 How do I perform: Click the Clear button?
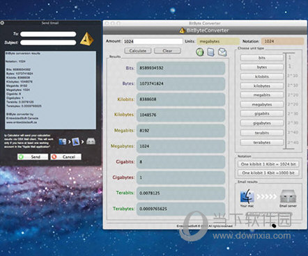pyautogui.click(x=167, y=51)
